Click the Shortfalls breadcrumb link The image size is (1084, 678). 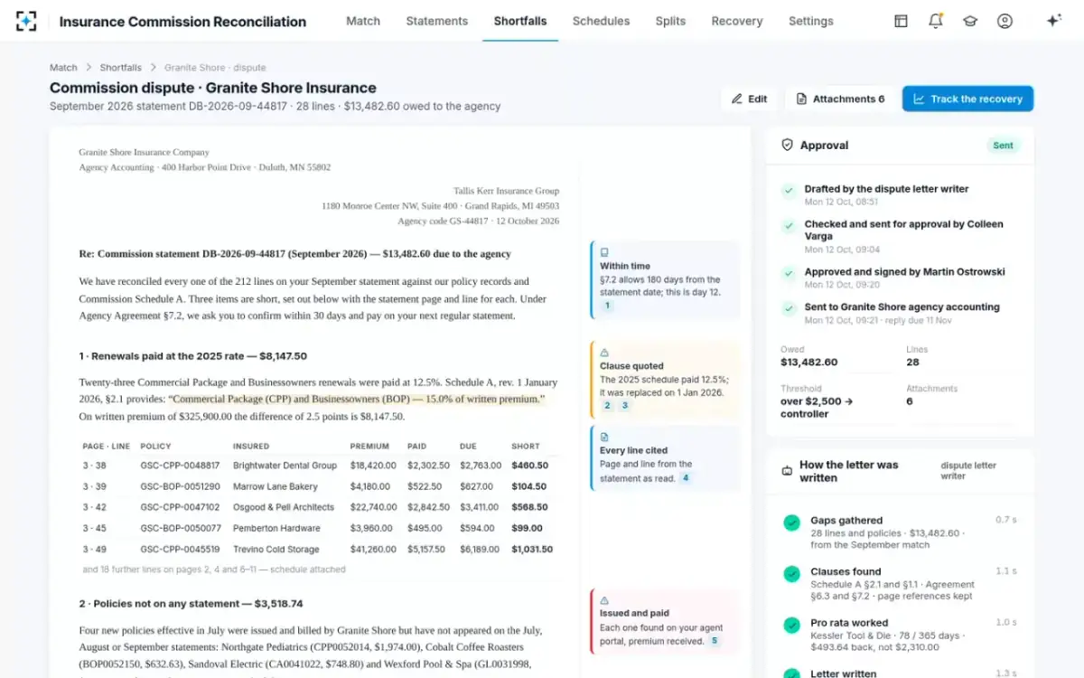point(120,68)
